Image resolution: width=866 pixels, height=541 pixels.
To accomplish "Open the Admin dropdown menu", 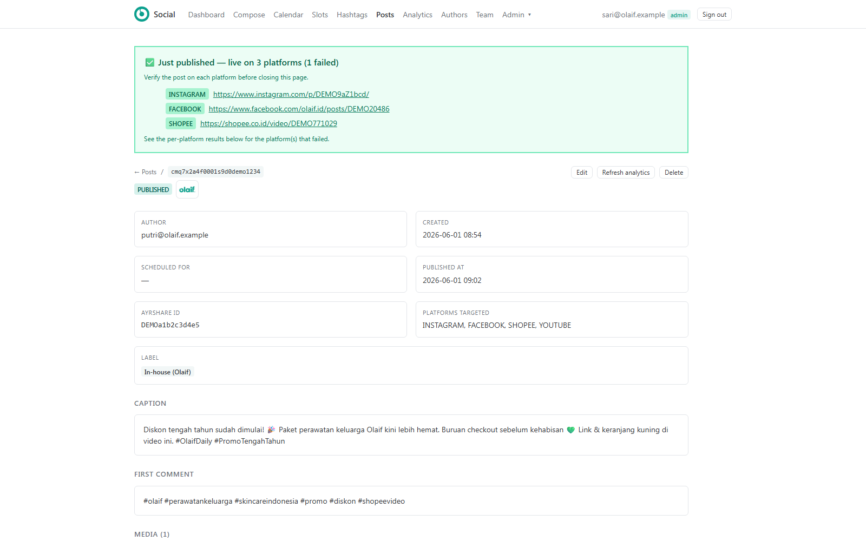I will (516, 15).
